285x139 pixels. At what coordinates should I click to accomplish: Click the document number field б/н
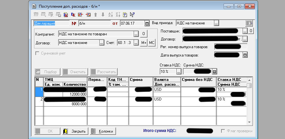pos(94,23)
